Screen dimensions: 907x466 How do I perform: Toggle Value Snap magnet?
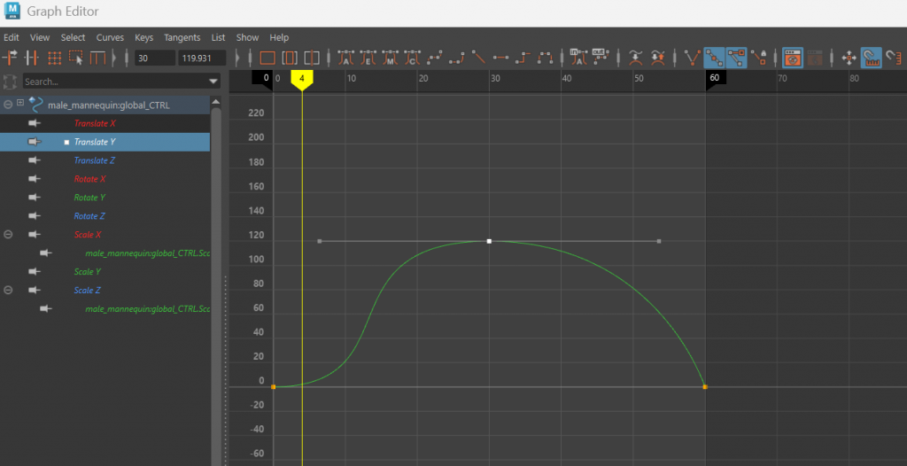(x=894, y=58)
